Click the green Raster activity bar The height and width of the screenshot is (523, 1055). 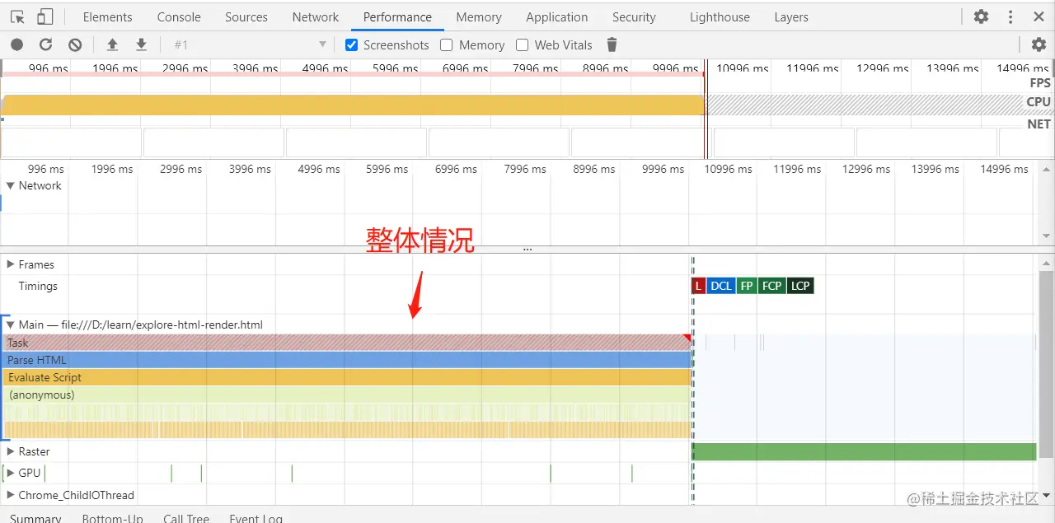point(864,451)
